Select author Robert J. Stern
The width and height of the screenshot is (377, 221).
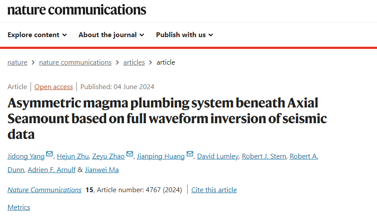coord(264,156)
